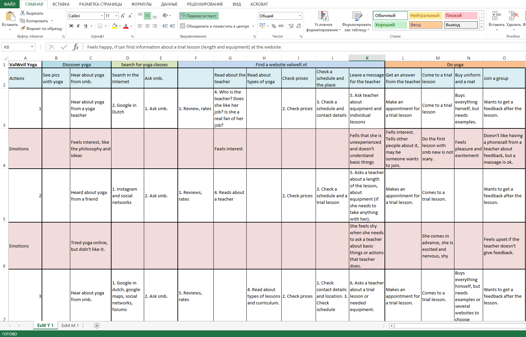The height and width of the screenshot is (337, 526).
Task: Toggle Wrap Text (Перенести текст)
Action: pyautogui.click(x=199, y=16)
